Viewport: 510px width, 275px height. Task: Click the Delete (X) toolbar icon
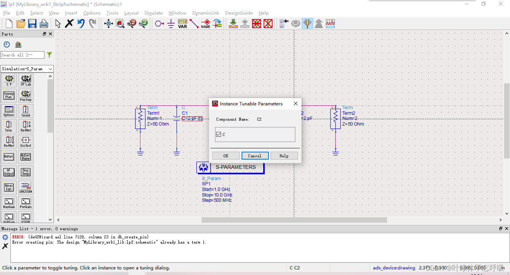point(69,24)
